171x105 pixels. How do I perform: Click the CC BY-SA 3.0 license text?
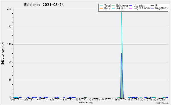(162, 103)
